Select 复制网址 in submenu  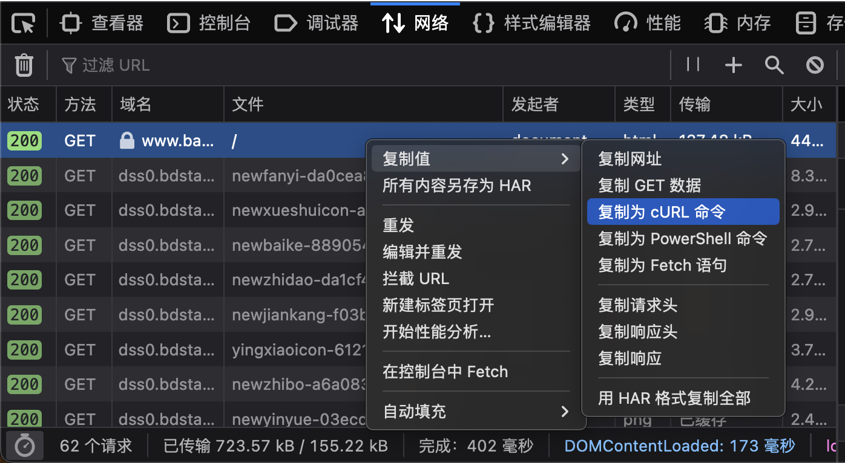[x=683, y=159]
